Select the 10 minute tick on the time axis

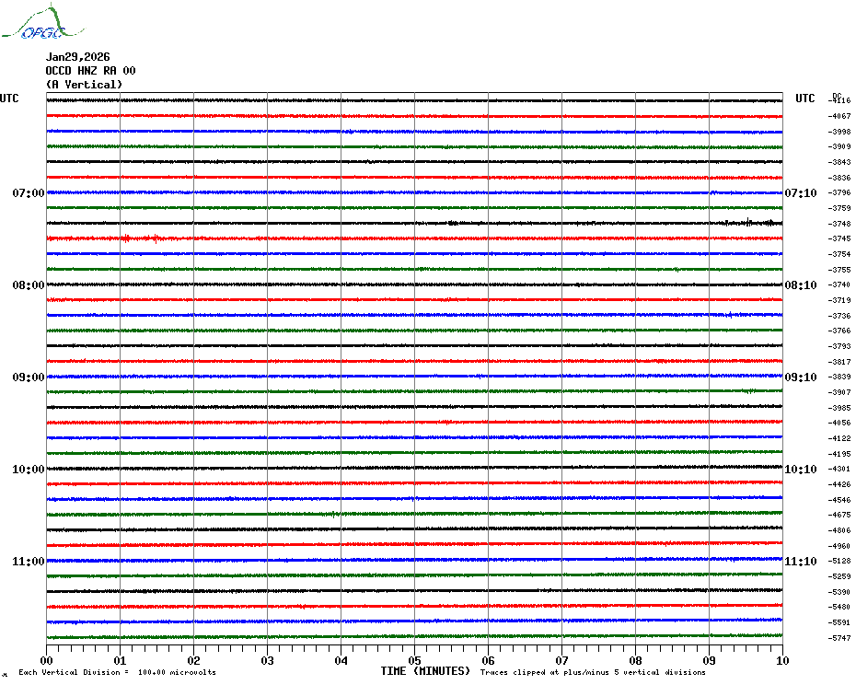click(781, 660)
